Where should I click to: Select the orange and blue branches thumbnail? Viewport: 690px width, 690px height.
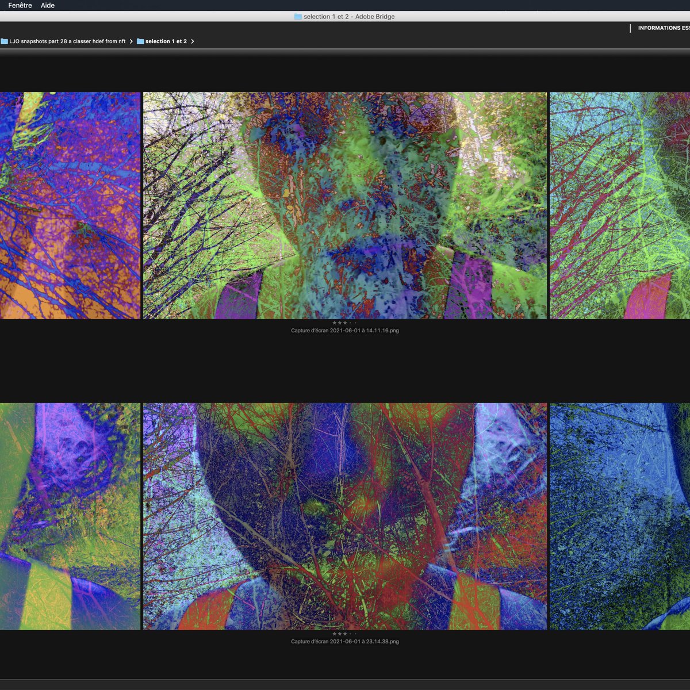click(70, 205)
